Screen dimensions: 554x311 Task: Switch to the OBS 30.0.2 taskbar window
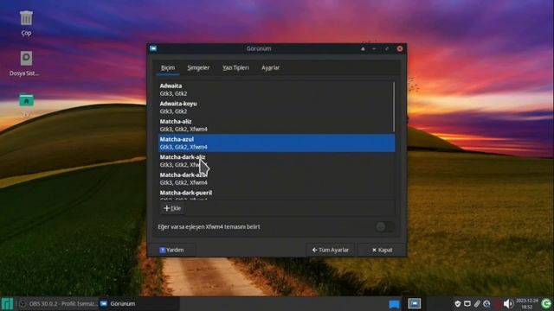coord(58,303)
